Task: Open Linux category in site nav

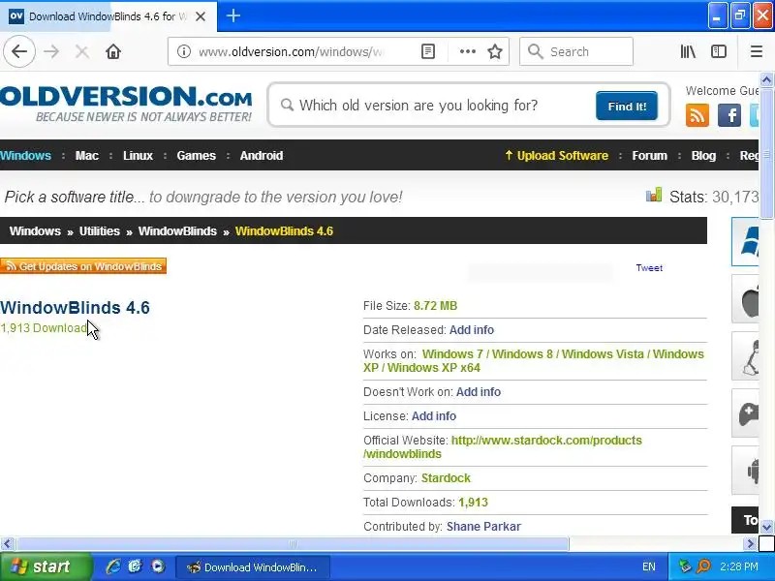Action: click(x=138, y=155)
